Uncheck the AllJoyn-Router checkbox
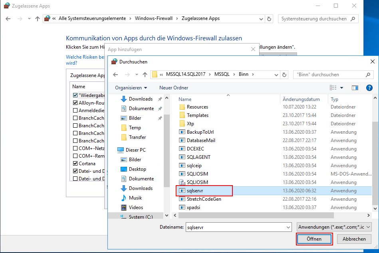This screenshot has width=379, height=253. tap(75, 103)
